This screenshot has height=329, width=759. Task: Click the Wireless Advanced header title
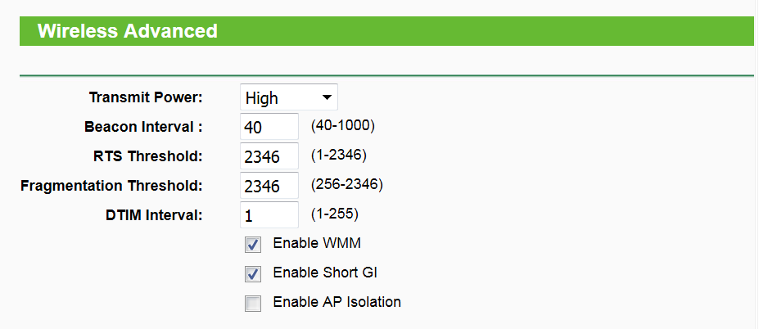pos(128,32)
